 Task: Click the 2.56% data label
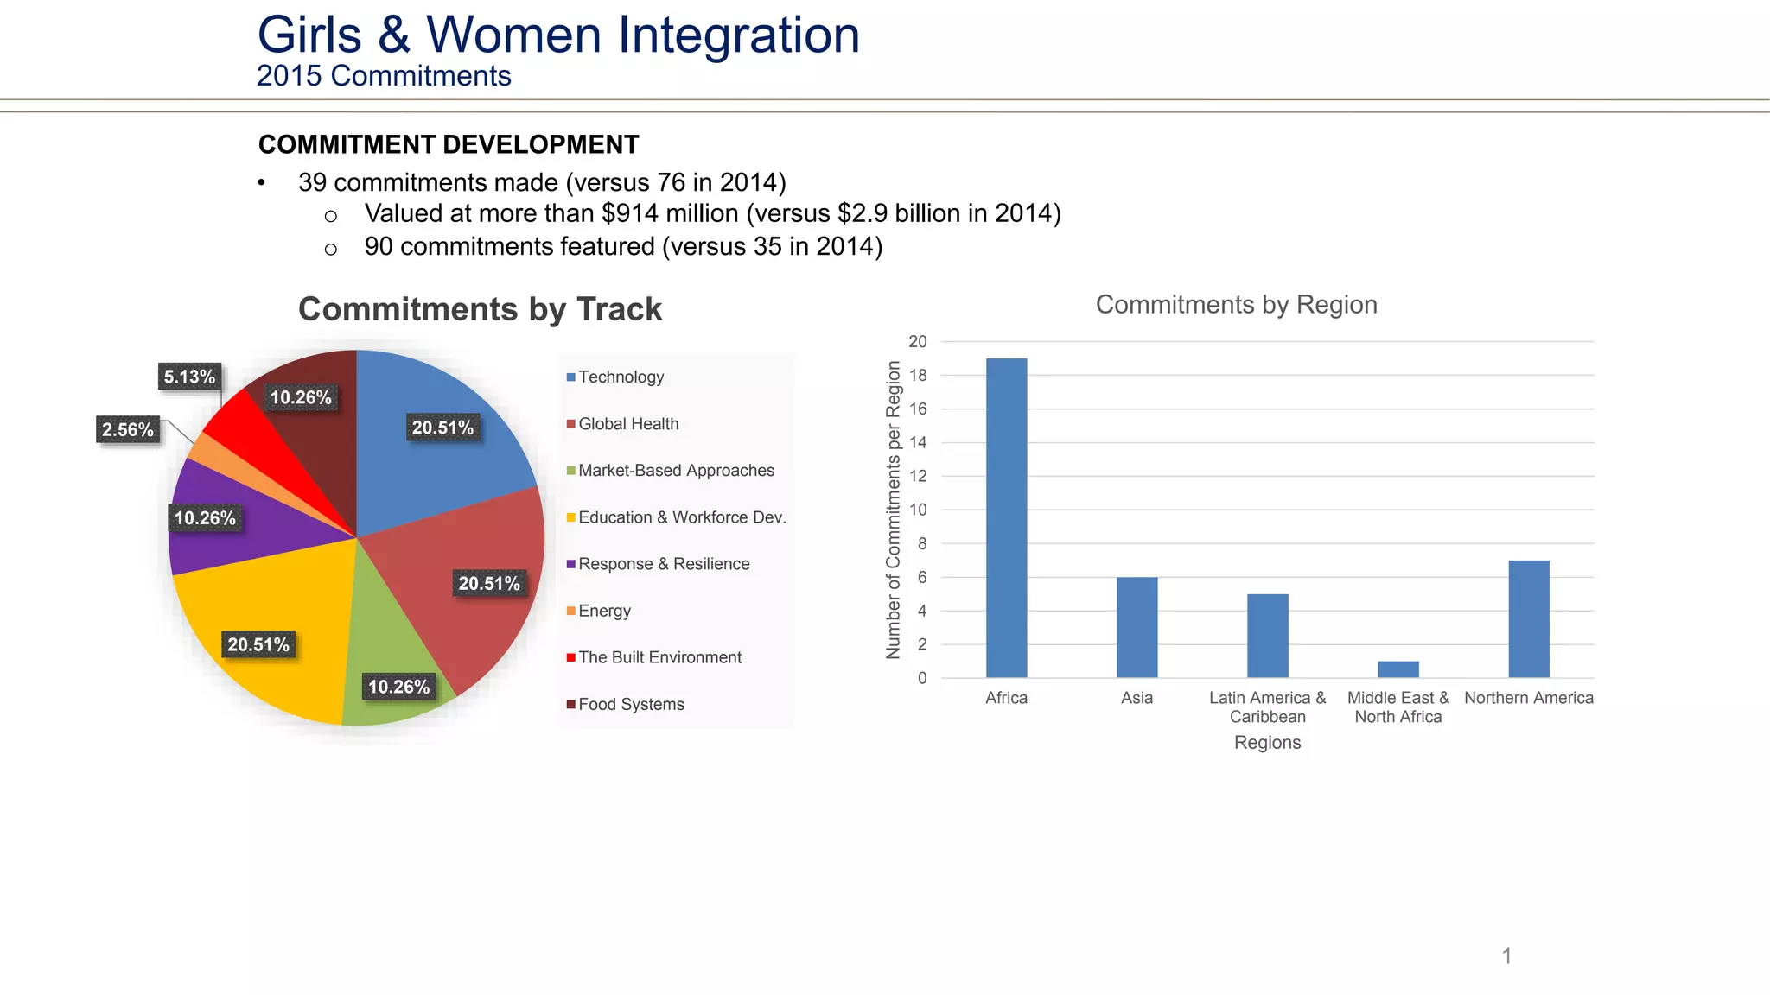point(128,430)
